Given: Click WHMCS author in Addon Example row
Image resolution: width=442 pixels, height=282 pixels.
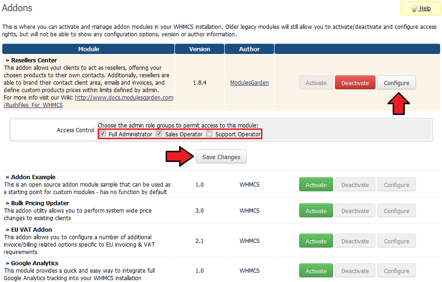Looking at the screenshot, I should coord(249,184).
